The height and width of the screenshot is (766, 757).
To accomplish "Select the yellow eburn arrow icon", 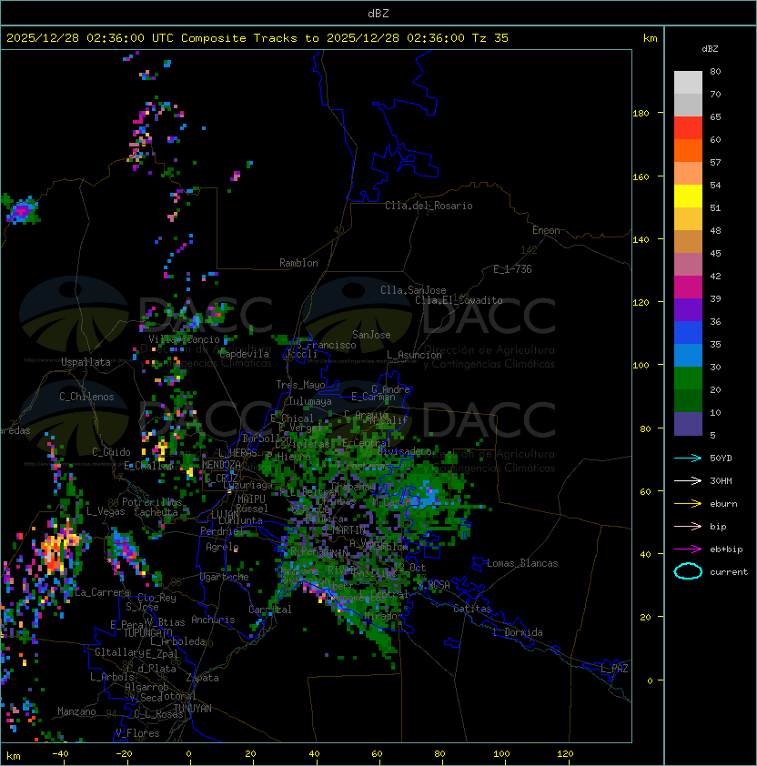I will coord(688,504).
